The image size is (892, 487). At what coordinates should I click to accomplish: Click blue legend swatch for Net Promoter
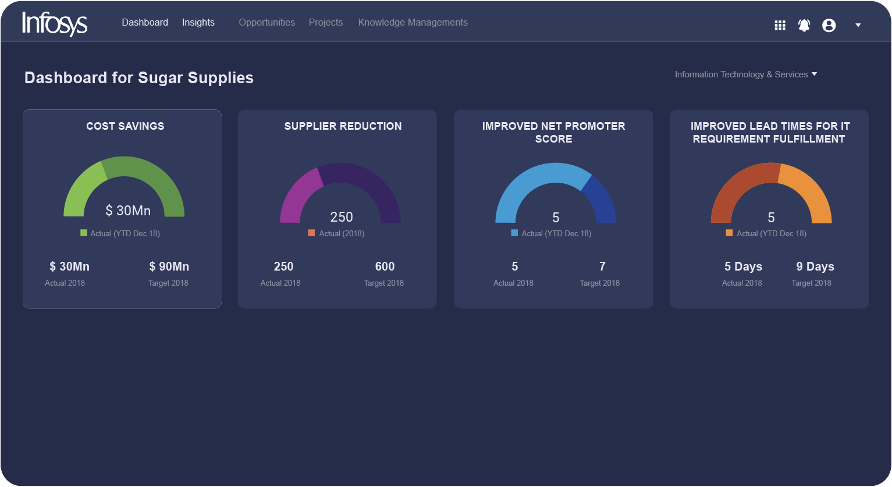514,233
